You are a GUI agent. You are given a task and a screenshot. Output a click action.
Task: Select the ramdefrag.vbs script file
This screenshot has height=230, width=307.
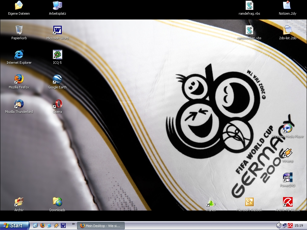tap(249, 5)
